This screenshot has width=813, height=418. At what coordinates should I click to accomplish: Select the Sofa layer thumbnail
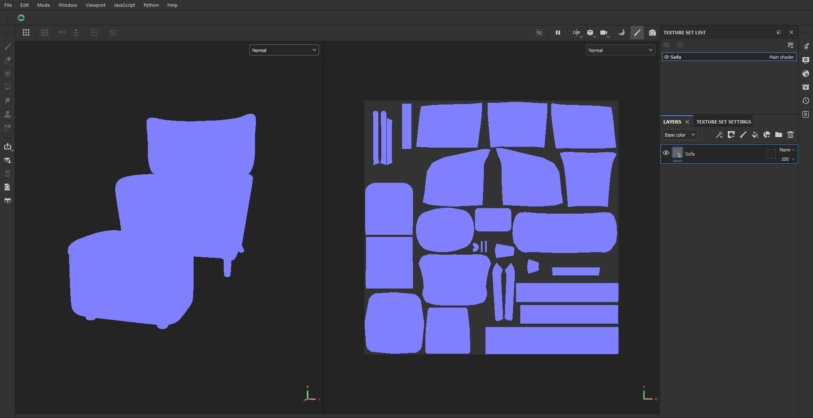coord(677,153)
